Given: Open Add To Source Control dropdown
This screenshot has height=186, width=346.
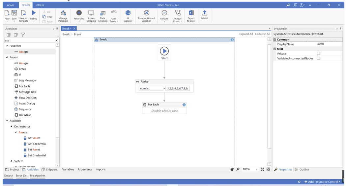Looking at the screenshot, I should point(322,182).
